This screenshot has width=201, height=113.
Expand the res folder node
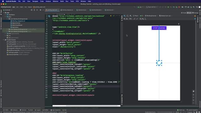5,35
